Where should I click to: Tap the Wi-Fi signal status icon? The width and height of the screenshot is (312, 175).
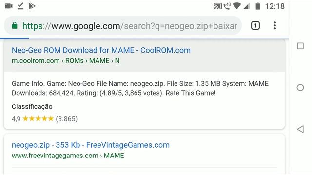237,6
